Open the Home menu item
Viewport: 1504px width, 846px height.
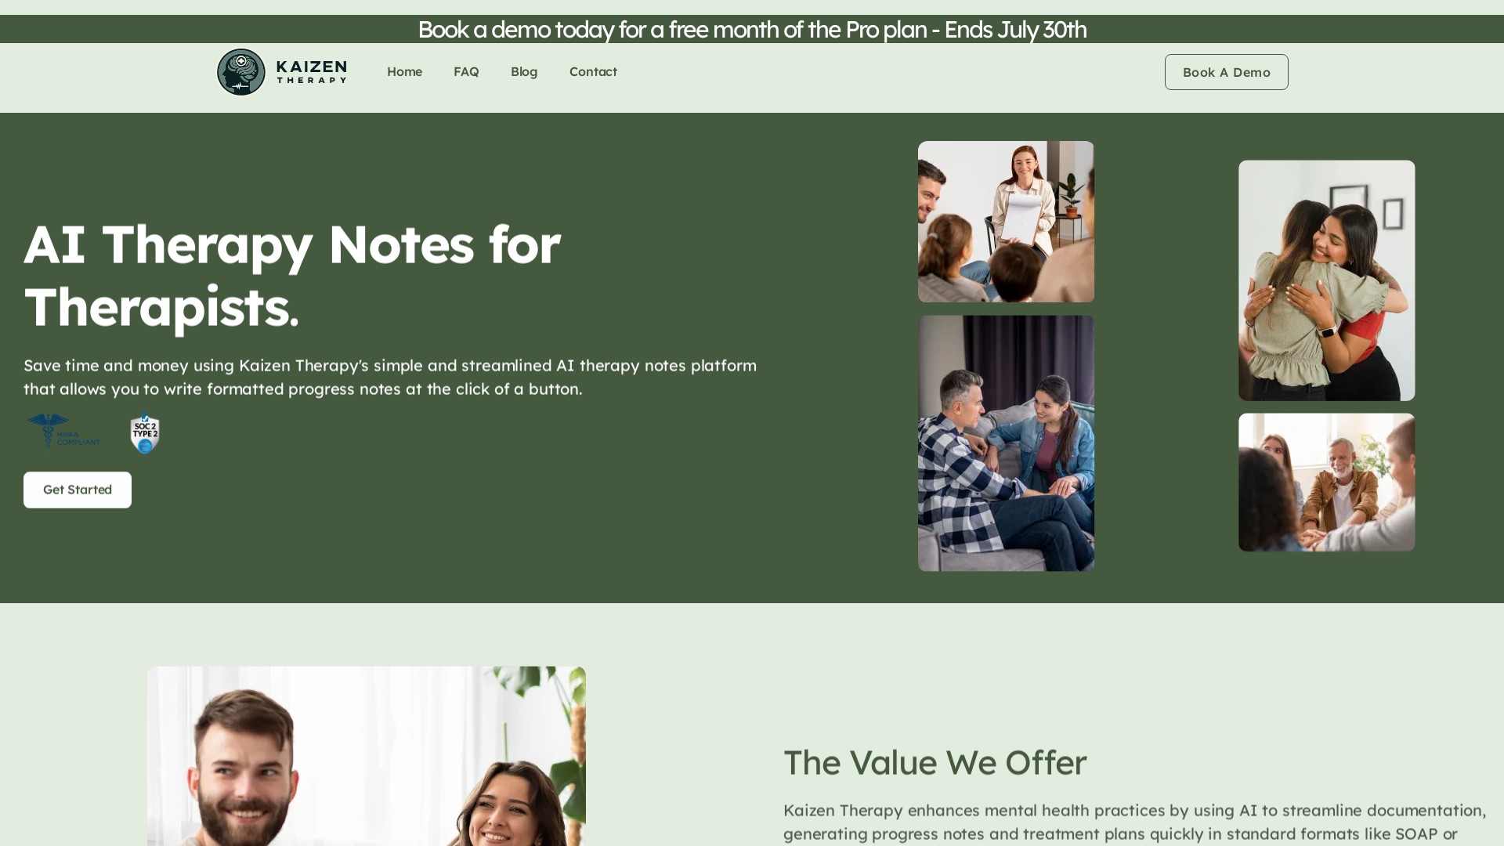(404, 72)
